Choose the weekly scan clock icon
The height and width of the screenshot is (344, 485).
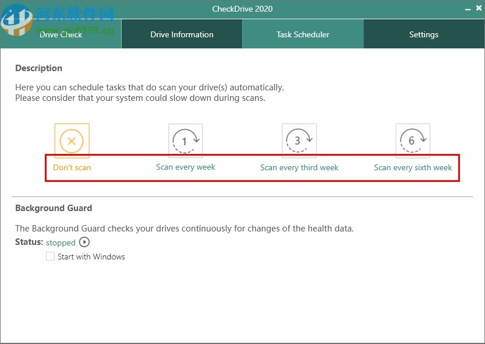pyautogui.click(x=186, y=141)
